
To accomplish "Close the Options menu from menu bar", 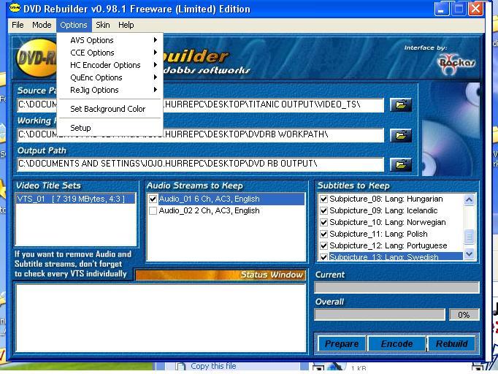I will (74, 25).
